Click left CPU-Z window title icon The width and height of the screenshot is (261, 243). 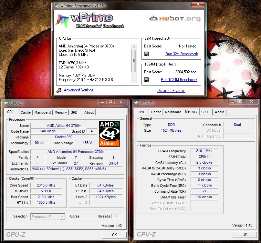pyautogui.click(x=6, y=103)
